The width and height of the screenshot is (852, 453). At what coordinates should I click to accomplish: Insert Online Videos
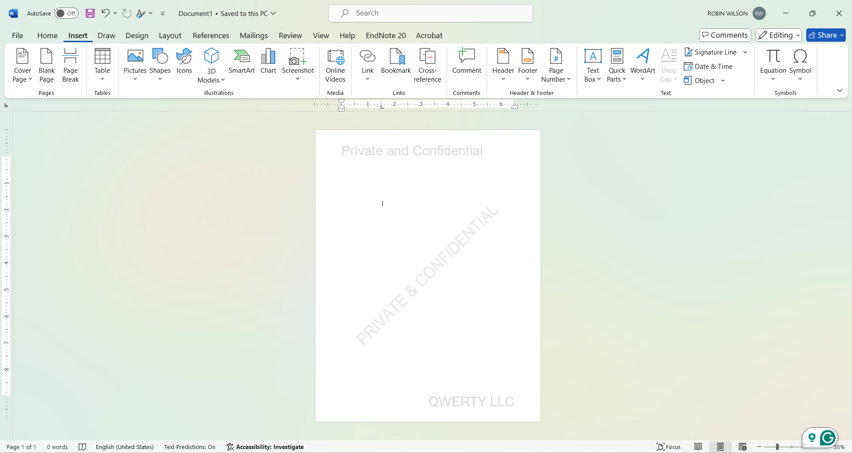click(336, 67)
